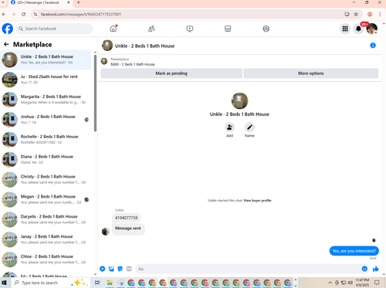386x288 pixels.
Task: Click Mark as pending button
Action: [171, 73]
